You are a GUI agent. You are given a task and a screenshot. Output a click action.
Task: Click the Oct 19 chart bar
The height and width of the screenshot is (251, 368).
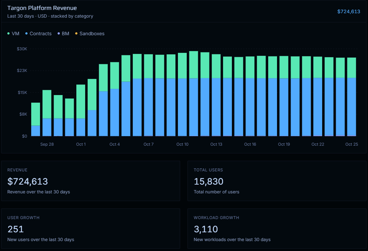(284, 96)
